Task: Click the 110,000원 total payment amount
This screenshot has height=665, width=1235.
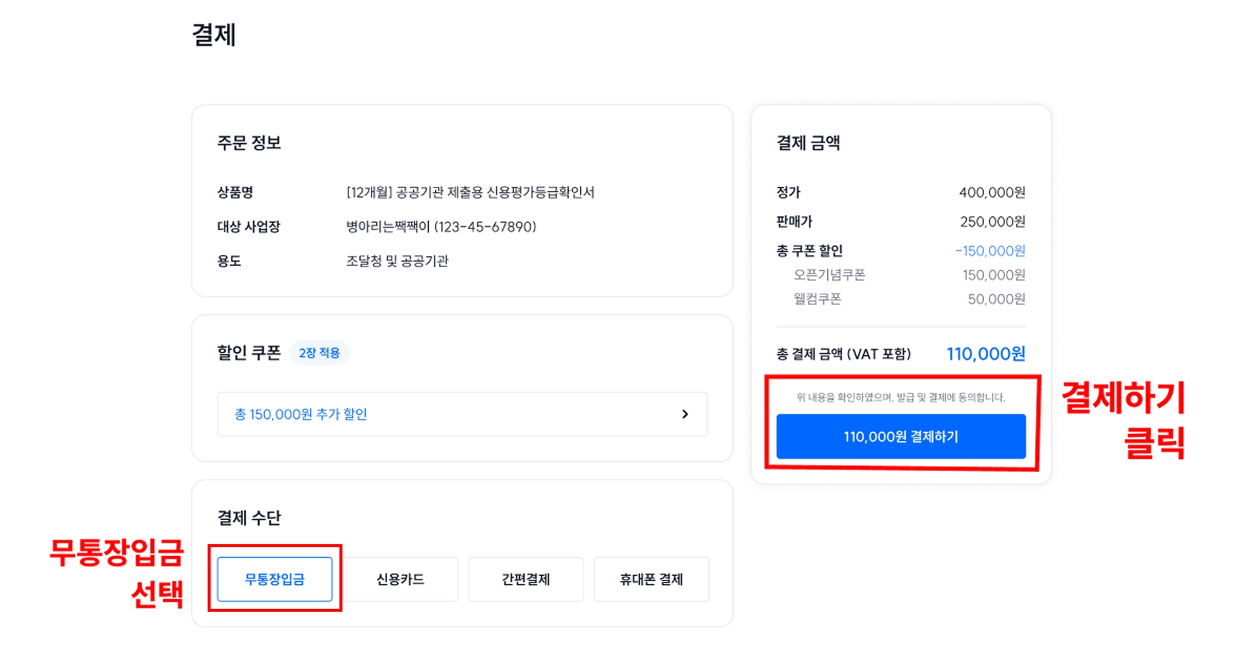Action: [x=985, y=354]
